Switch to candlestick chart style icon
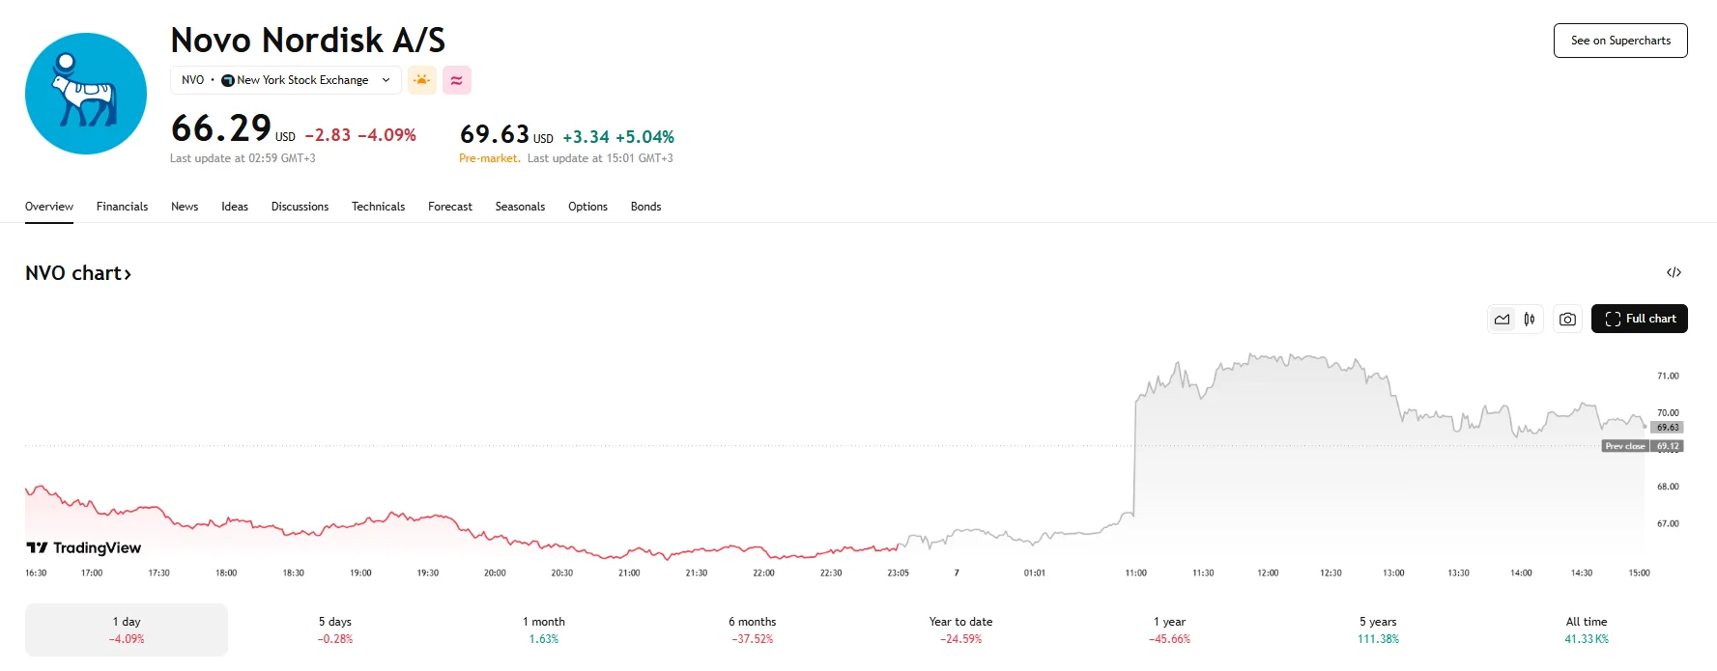This screenshot has width=1717, height=671. coord(1530,319)
